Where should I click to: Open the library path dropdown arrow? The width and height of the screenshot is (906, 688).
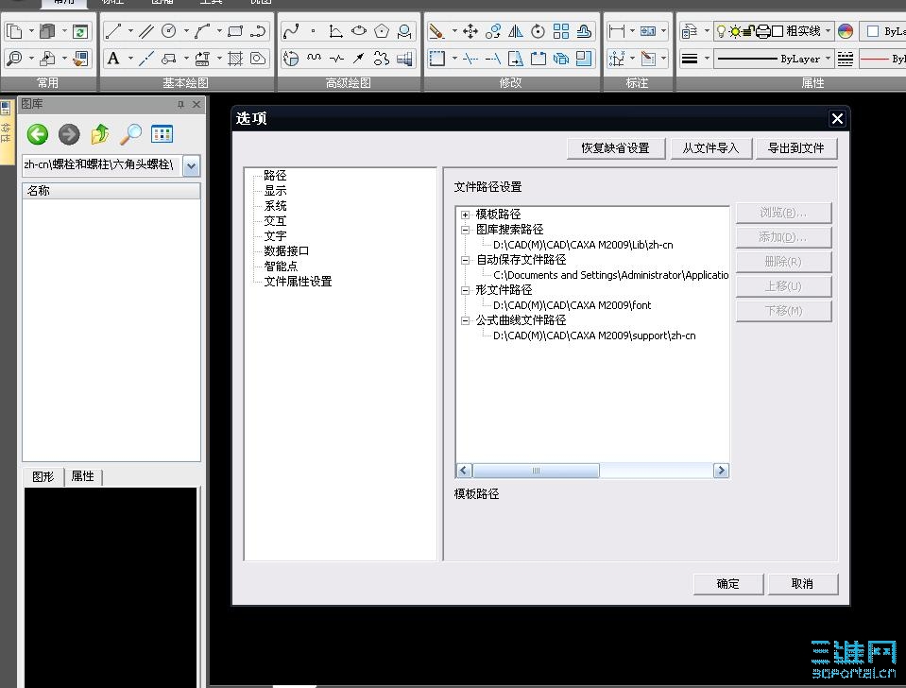[191, 166]
